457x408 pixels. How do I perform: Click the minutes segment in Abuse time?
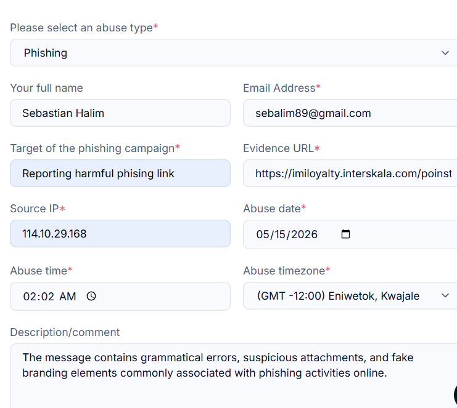pyautogui.click(x=47, y=297)
